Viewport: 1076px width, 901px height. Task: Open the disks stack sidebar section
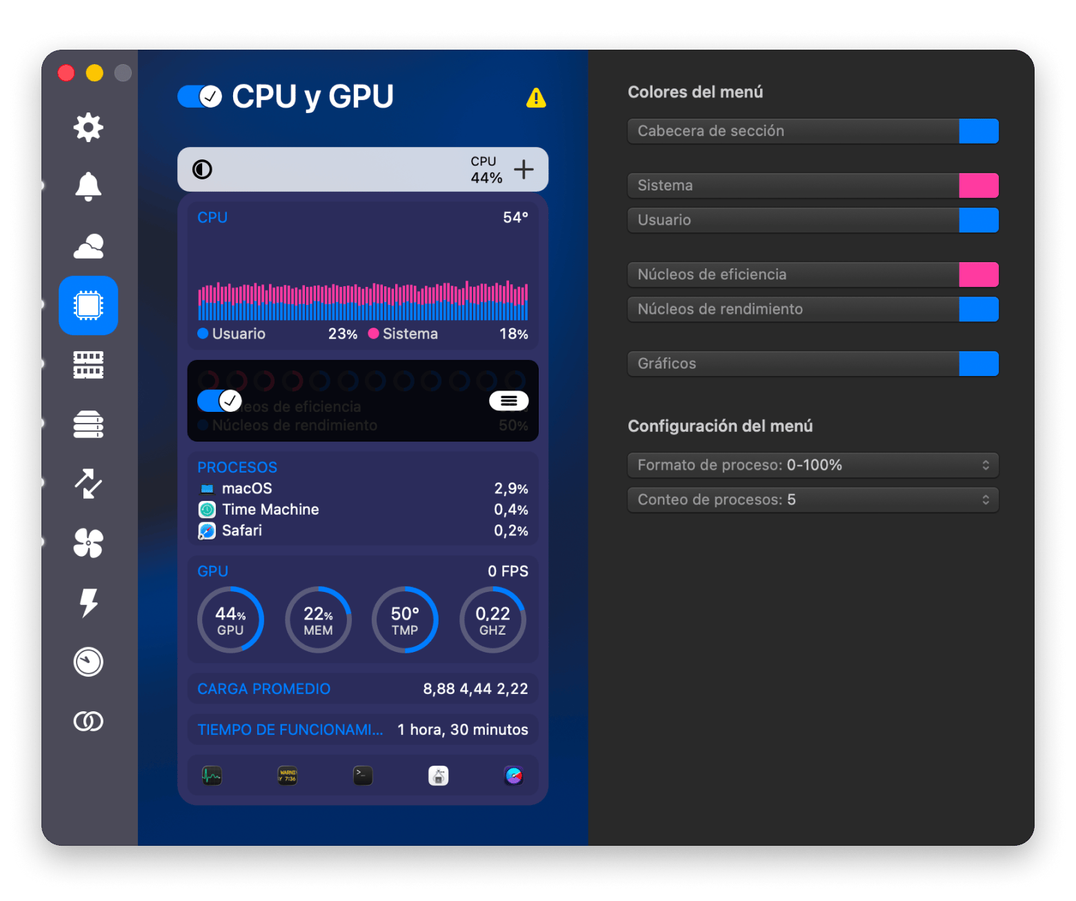(x=88, y=424)
